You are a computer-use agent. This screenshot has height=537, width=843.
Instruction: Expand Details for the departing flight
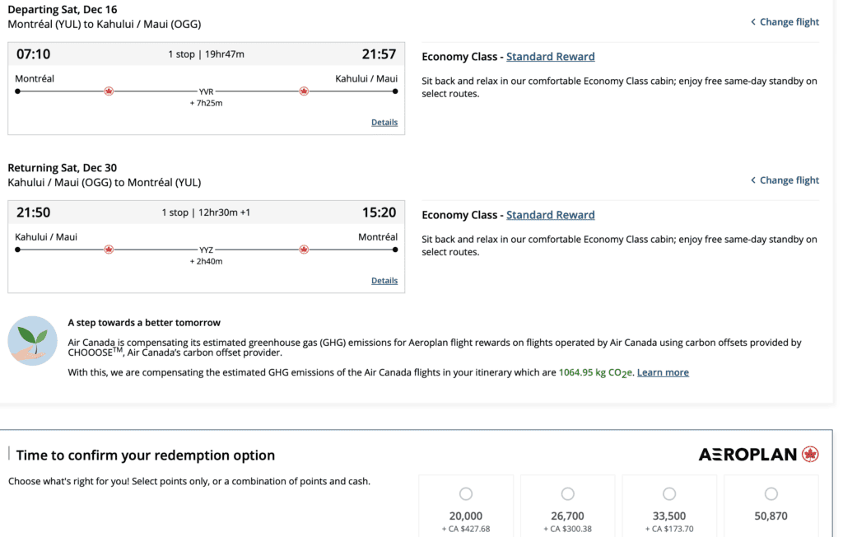tap(384, 123)
